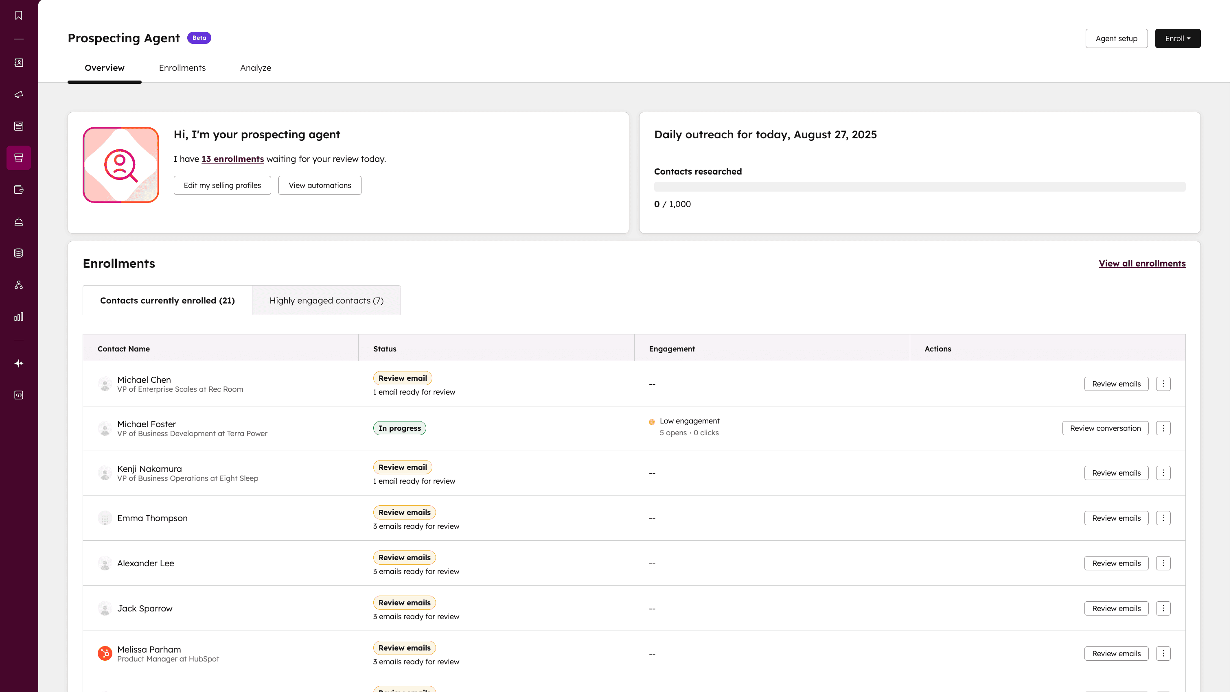Open the AI sparkle icon in sidebar
Viewport: 1231px width, 692px height.
click(x=19, y=363)
